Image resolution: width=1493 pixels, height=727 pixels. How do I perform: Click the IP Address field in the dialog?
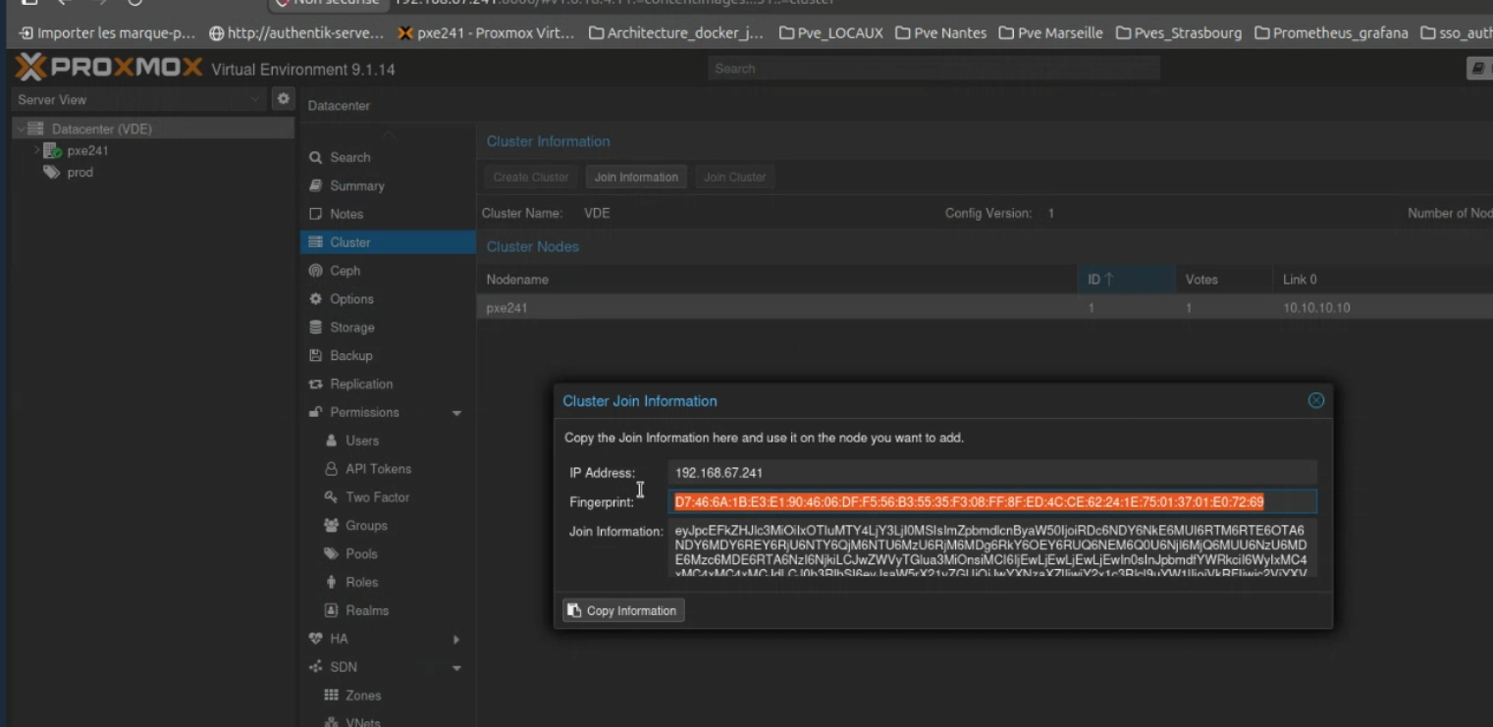point(992,473)
